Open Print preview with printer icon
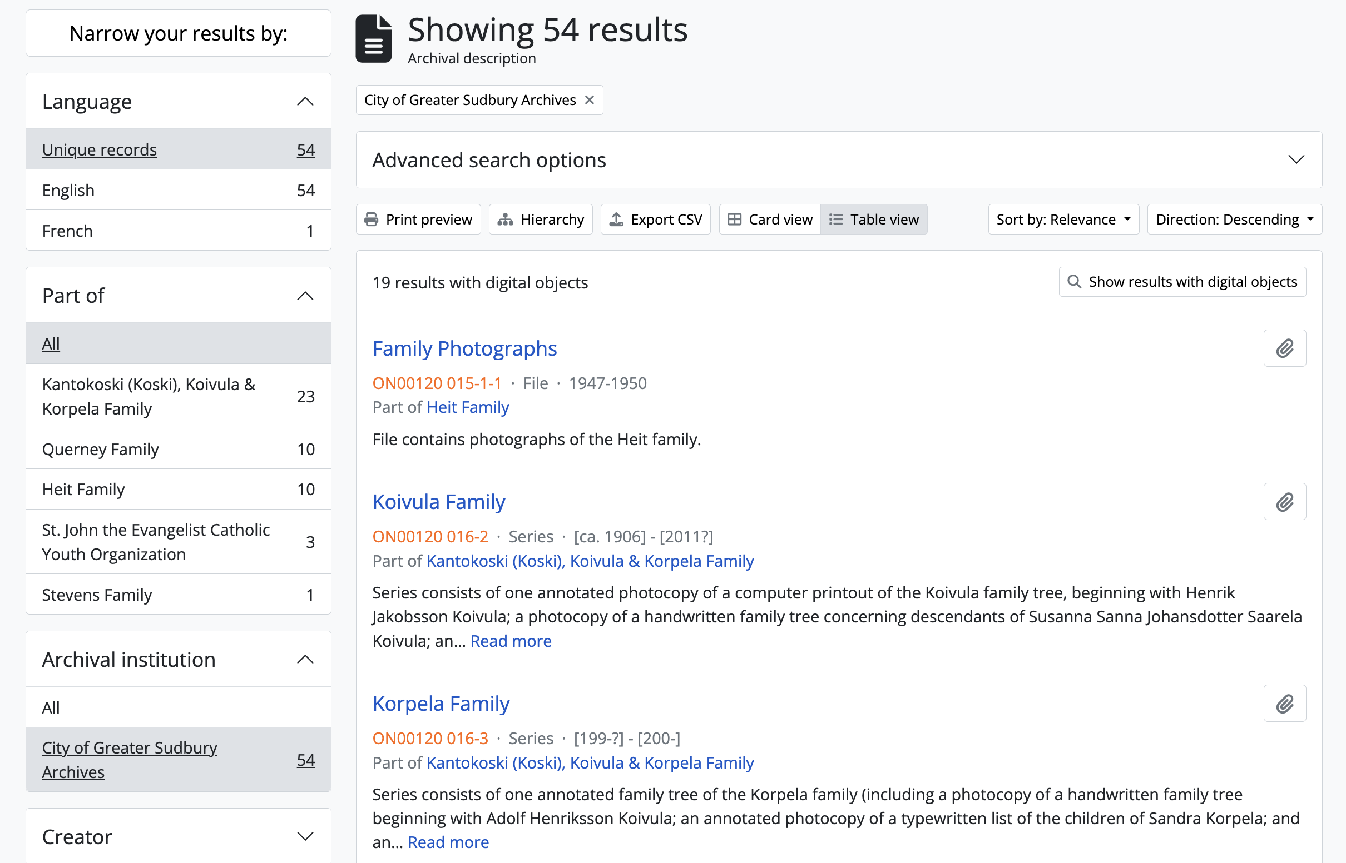The height and width of the screenshot is (863, 1346). (x=418, y=219)
